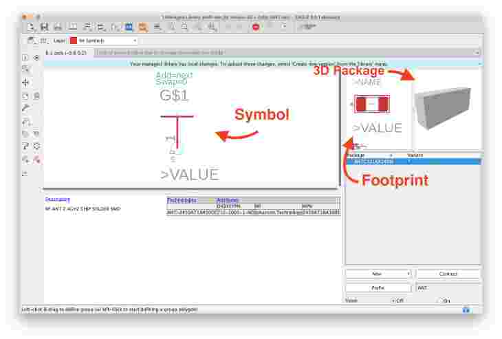Select the pink highlighted sidebar tool

point(37,160)
